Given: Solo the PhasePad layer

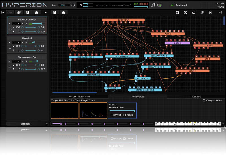Looking at the screenshot, I should (26, 43).
